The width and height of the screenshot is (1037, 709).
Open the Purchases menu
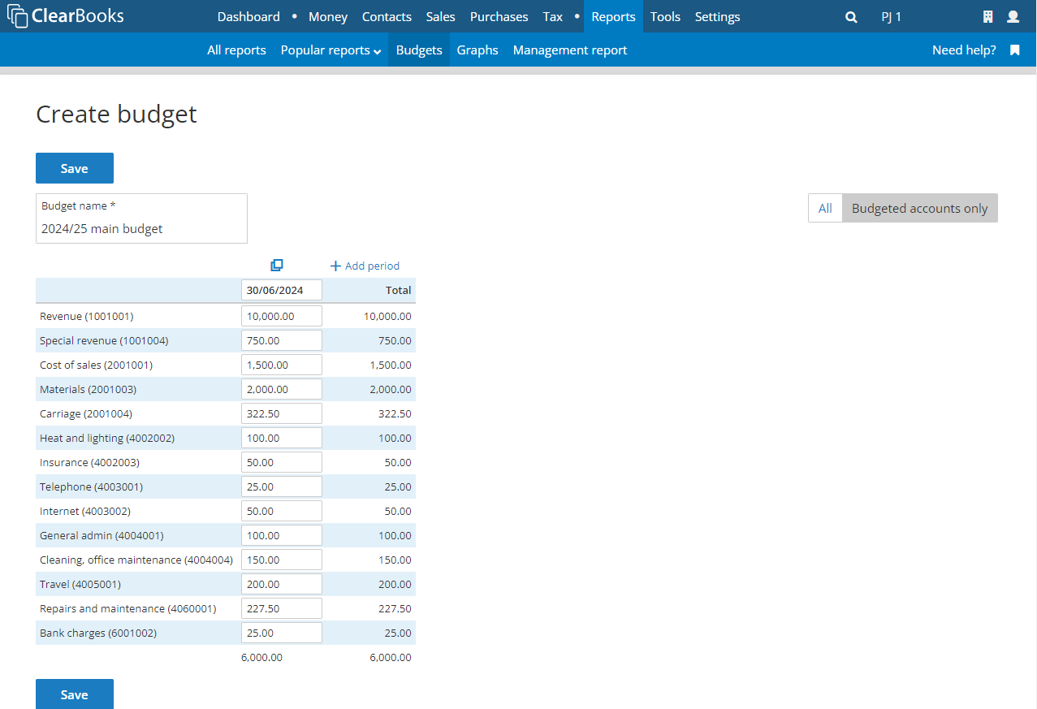tap(499, 16)
